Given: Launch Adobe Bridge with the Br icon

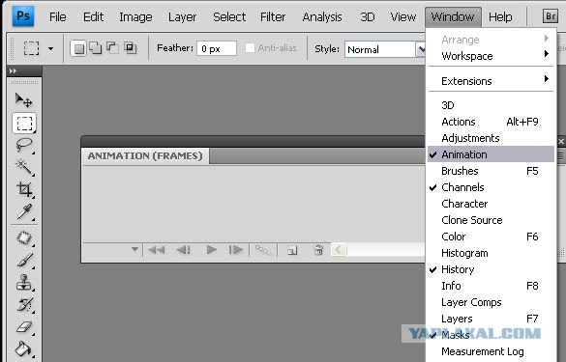Looking at the screenshot, I should point(551,16).
